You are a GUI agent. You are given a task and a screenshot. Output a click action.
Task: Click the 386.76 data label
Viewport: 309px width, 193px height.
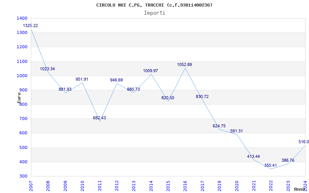coord(288,160)
